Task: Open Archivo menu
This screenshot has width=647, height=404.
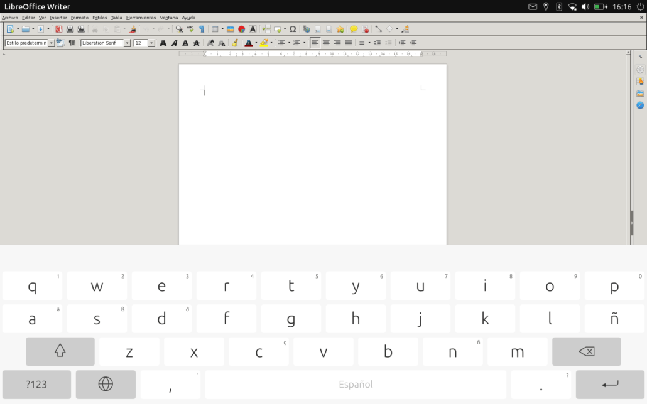Action: click(10, 18)
